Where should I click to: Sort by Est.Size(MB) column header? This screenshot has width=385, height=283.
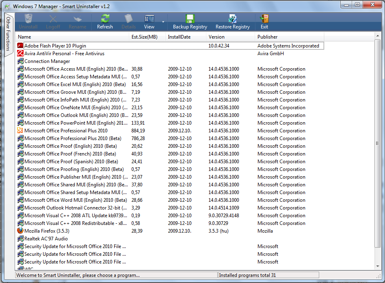pyautogui.click(x=147, y=37)
